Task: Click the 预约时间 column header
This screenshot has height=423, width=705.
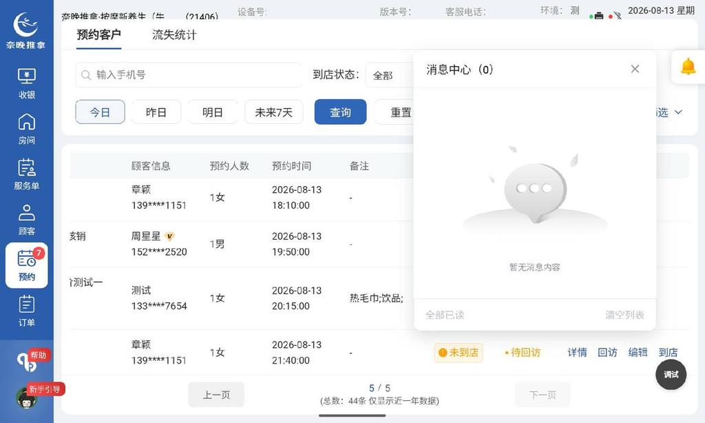Action: (x=292, y=166)
